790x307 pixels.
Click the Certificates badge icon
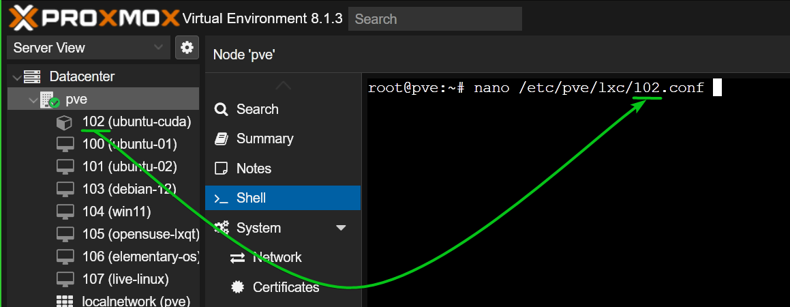pyautogui.click(x=237, y=287)
